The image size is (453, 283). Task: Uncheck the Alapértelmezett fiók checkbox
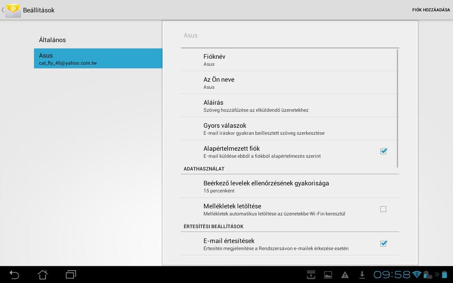click(384, 151)
